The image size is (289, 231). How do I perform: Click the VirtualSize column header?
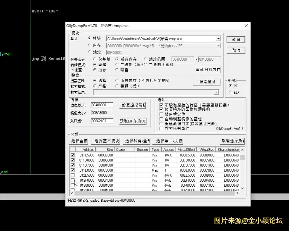(206, 150)
